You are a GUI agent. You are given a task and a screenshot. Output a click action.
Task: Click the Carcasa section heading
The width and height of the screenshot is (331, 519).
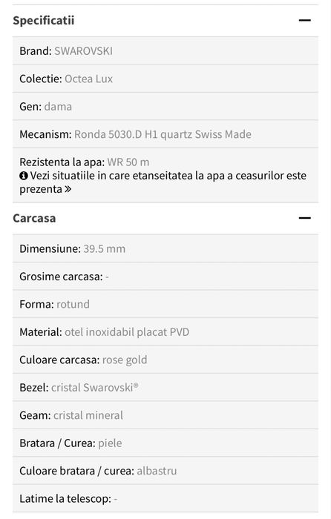pos(34,218)
